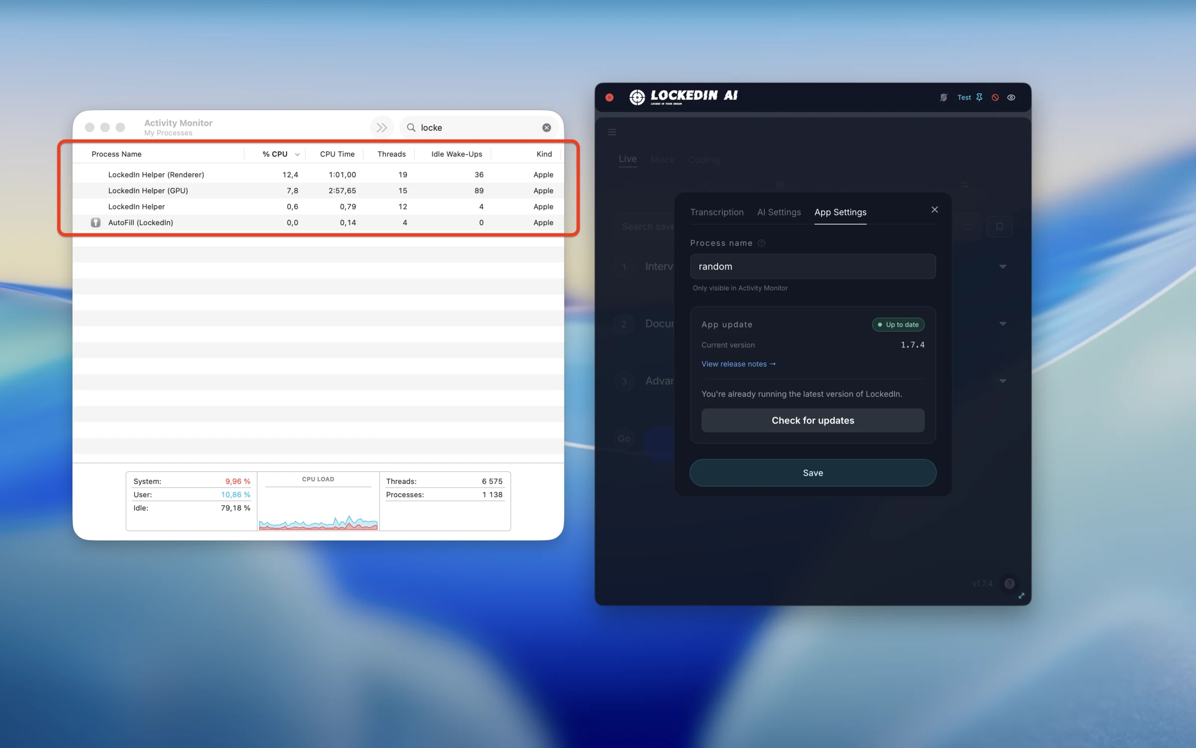Select the plain LockedIn Helper process row
Screen dimensions: 1196x748
point(318,206)
